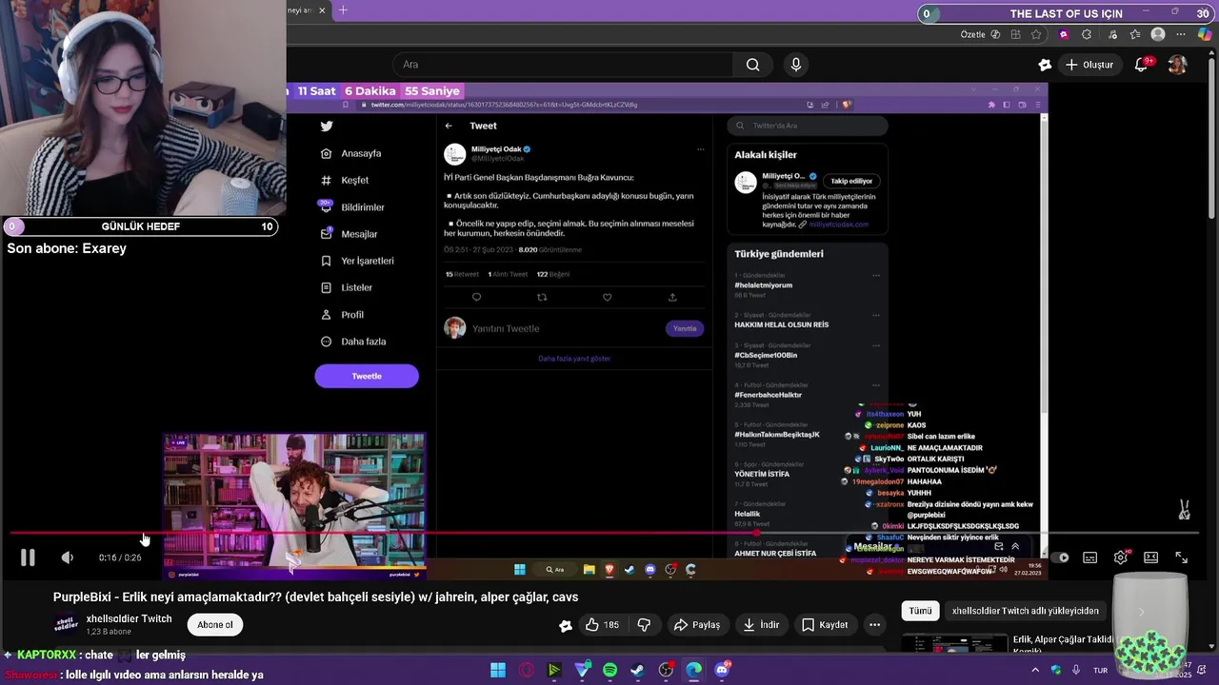Select the Tümü filter chip
The width and height of the screenshot is (1219, 685).
pyautogui.click(x=920, y=611)
